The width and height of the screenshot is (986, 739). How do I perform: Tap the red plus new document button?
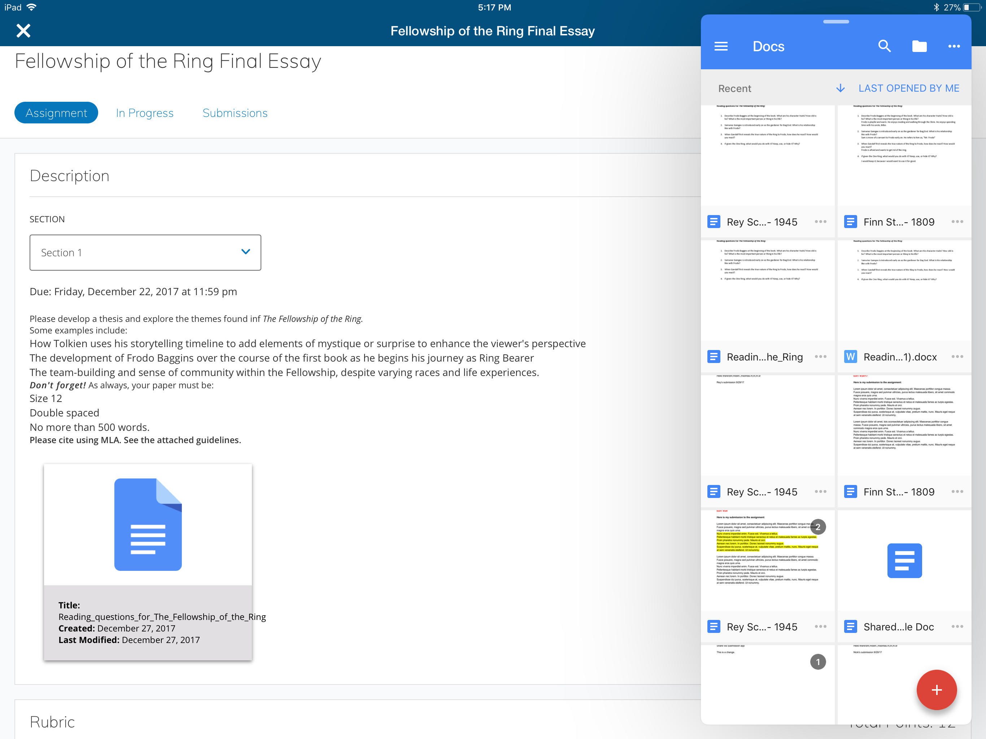(936, 690)
